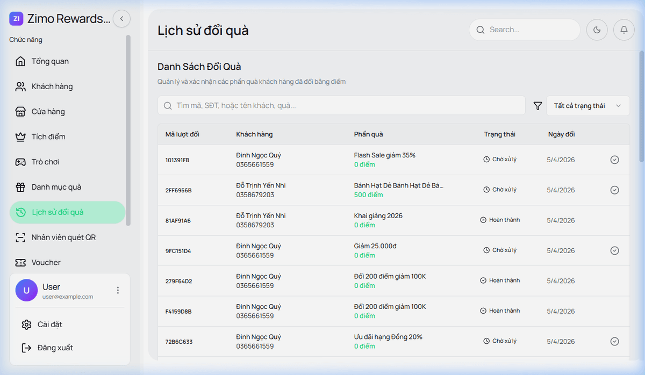Open Trò chơi gamepad menu item
Image resolution: width=645 pixels, height=375 pixels.
[x=45, y=162]
